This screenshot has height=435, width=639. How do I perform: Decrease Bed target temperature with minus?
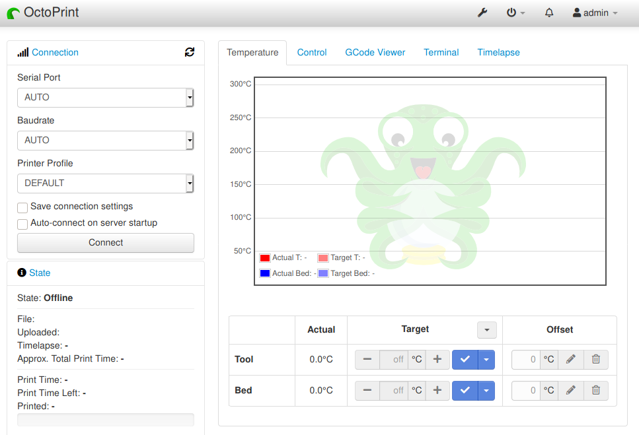(367, 390)
